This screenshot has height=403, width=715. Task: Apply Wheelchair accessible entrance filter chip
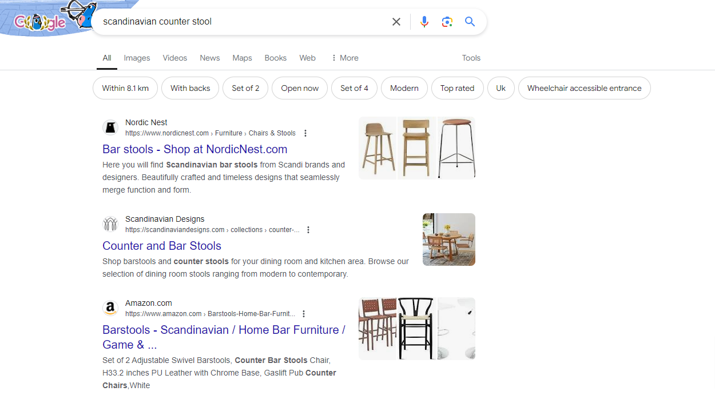point(585,88)
